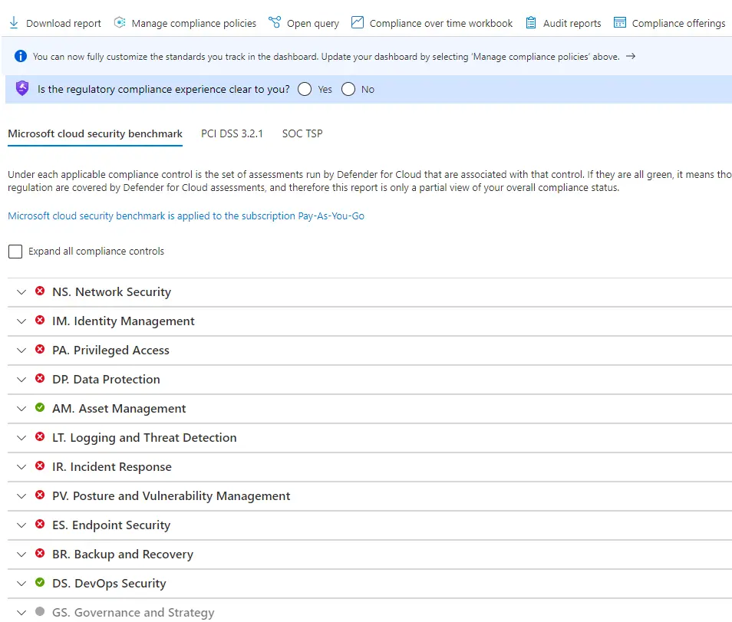Click 'IR. Incident Response' control title
This screenshot has height=622, width=732.
click(x=112, y=467)
